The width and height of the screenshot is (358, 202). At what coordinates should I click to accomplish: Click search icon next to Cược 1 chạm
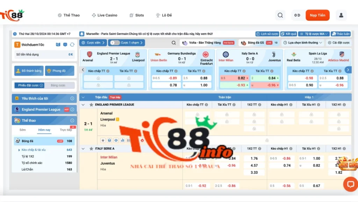point(174,43)
